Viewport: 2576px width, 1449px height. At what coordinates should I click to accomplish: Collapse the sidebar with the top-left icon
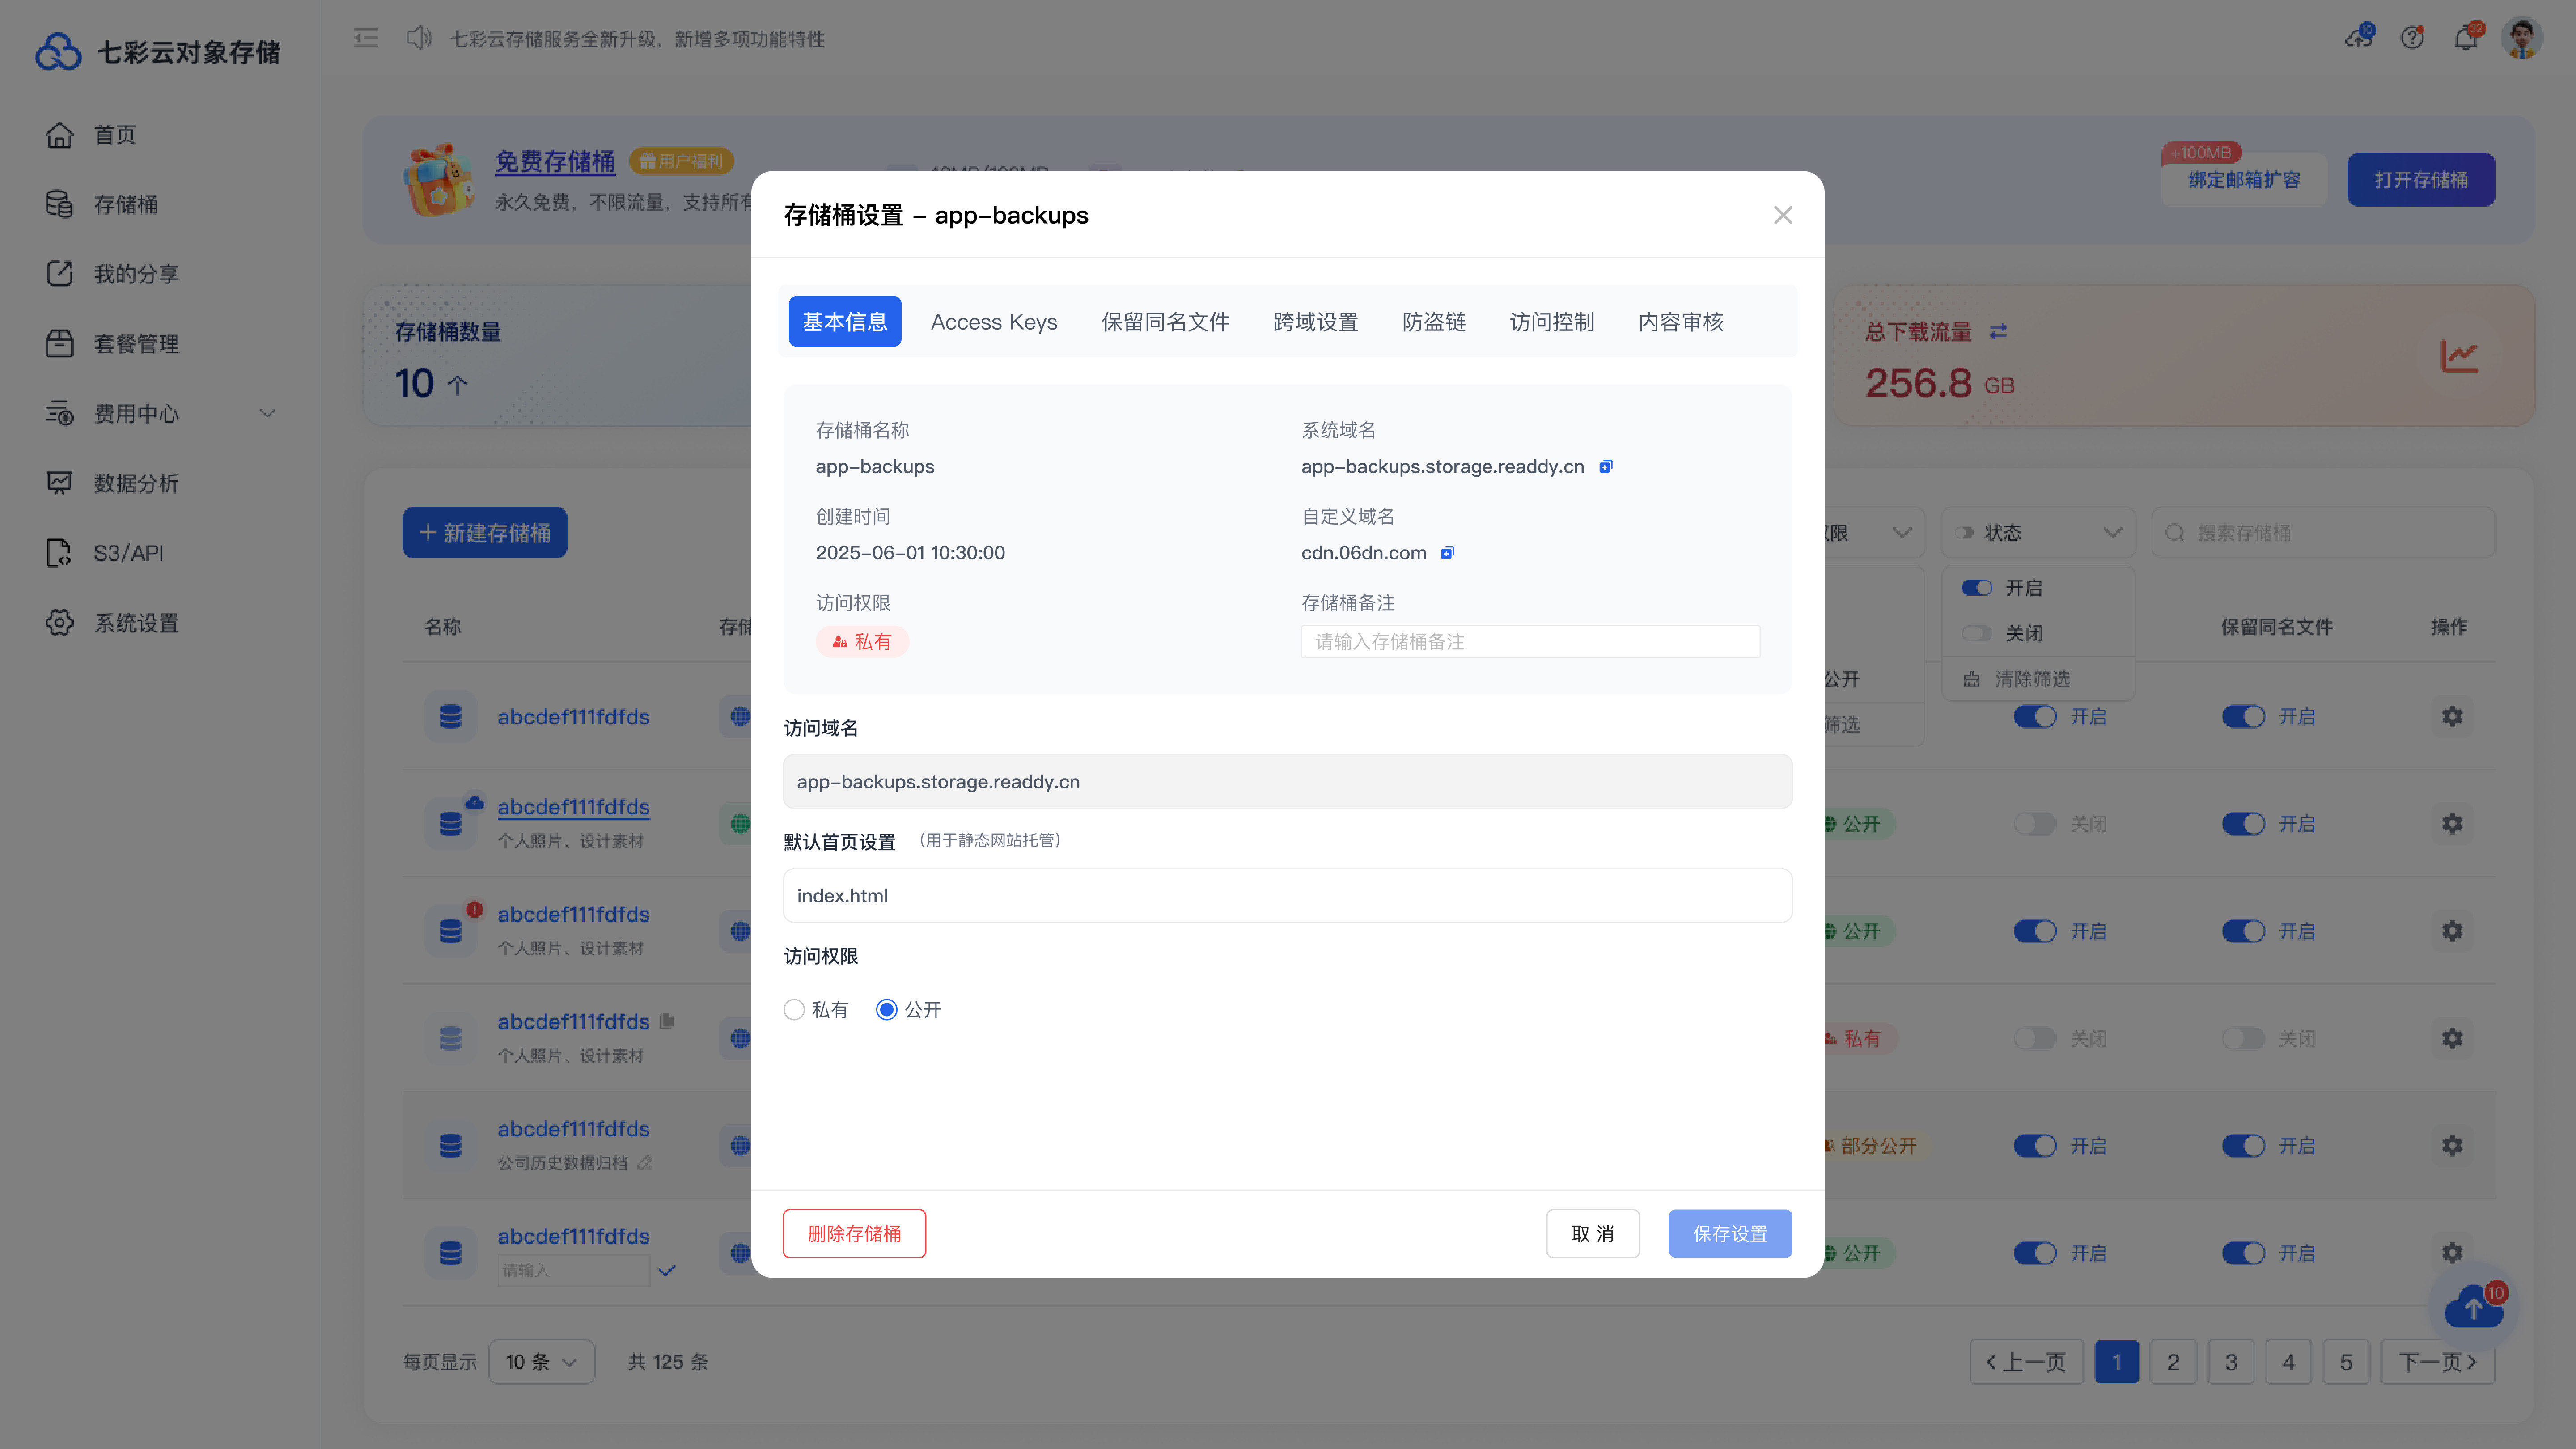coord(366,38)
